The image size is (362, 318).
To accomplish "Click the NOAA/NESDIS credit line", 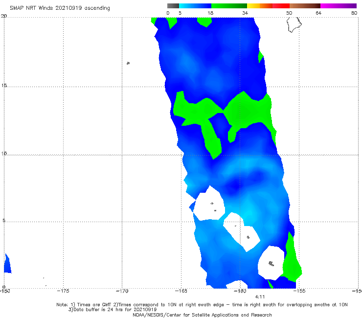I will click(x=202, y=315).
